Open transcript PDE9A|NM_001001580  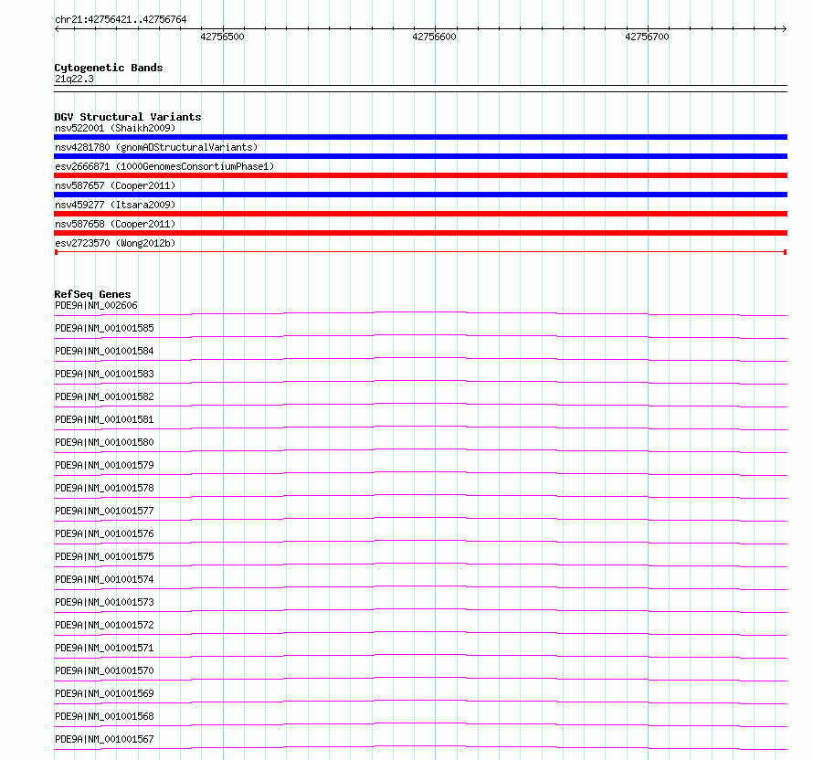coord(104,442)
